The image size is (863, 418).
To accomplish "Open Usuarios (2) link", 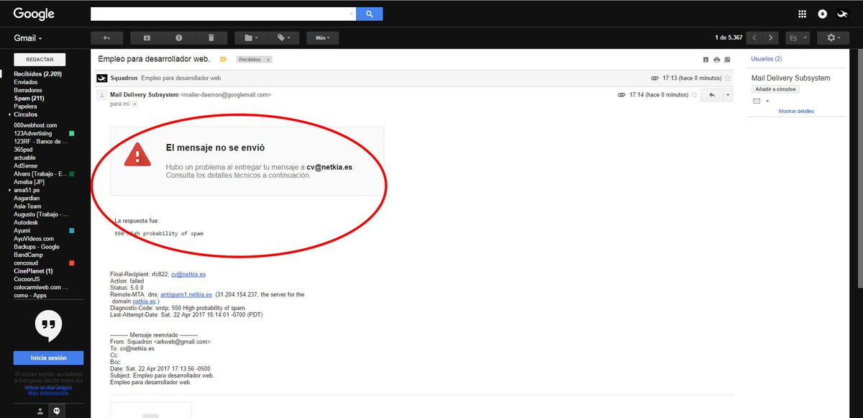I will [766, 58].
